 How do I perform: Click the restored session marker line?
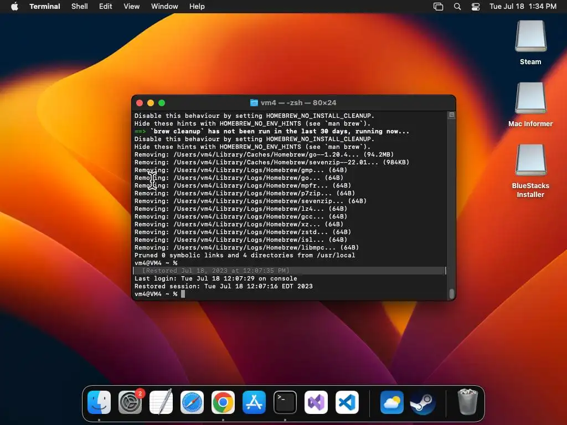coord(289,271)
